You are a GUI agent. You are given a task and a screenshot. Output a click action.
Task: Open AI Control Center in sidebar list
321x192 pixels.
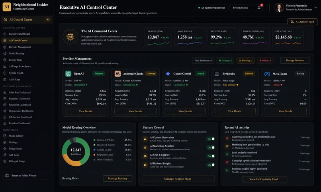coord(27,40)
